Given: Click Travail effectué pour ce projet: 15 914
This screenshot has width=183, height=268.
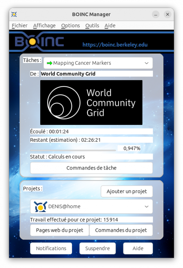Looking at the screenshot, I should click(74, 220).
